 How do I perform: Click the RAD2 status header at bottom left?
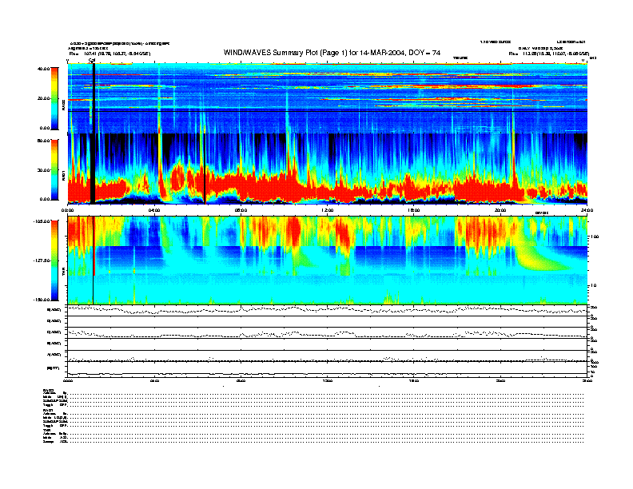click(x=48, y=390)
